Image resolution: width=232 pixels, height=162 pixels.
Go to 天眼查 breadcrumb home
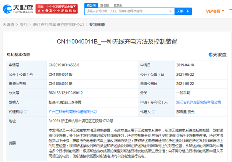click(x=8, y=25)
